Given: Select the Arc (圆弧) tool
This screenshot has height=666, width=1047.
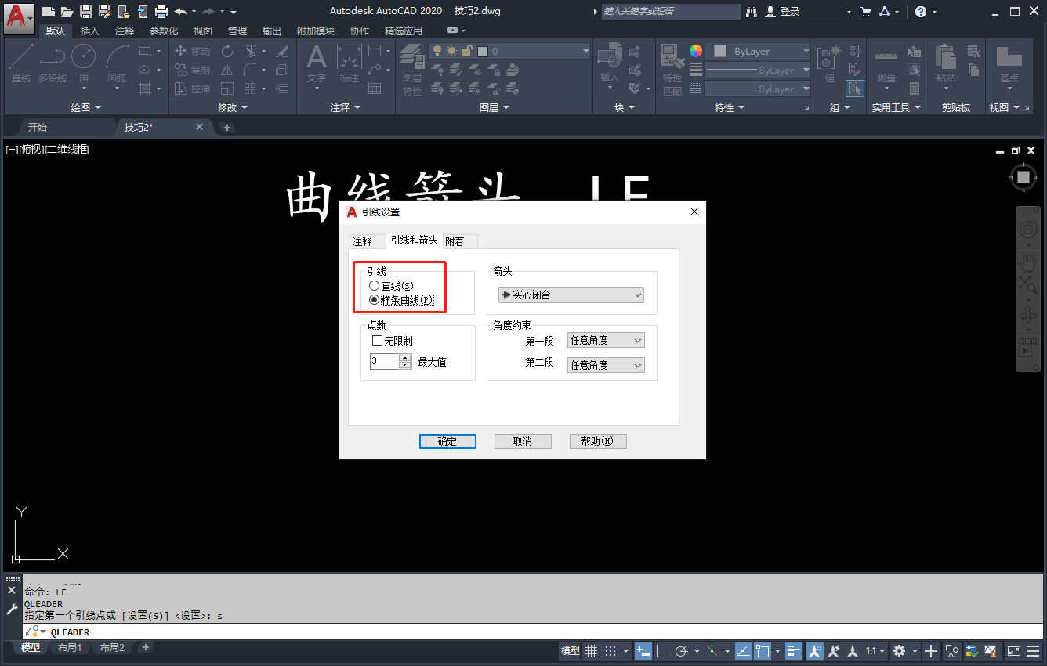Looking at the screenshot, I should pos(117,63).
